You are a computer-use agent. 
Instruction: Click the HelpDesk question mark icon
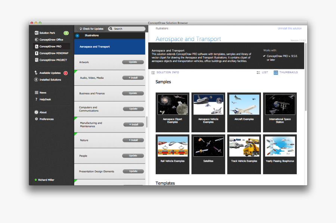point(36,99)
